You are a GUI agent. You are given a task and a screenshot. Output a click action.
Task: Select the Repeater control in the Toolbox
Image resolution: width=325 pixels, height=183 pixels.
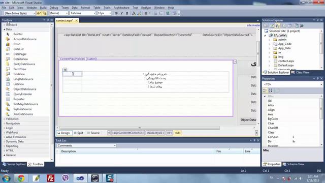coord(19,99)
